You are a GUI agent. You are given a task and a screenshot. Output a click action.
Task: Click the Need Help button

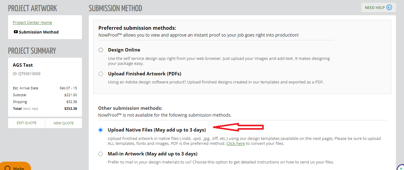(378, 7)
